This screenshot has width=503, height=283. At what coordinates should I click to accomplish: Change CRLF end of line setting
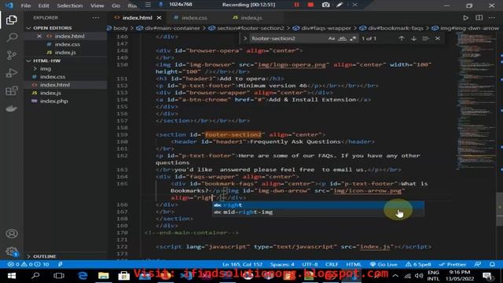click(332, 264)
